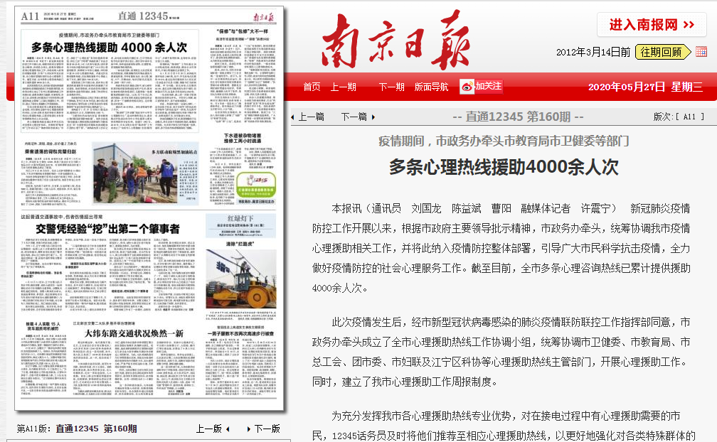Open the calendar icon next to 往期回顾

(701, 52)
